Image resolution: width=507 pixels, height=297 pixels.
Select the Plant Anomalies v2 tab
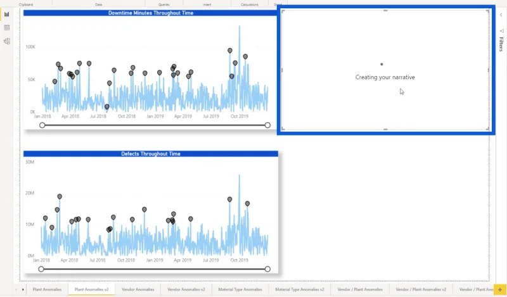91,289
